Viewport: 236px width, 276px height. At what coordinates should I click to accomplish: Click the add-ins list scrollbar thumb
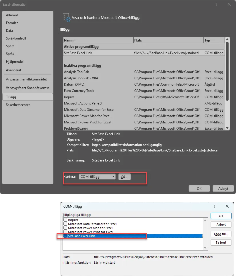tap(227, 71)
